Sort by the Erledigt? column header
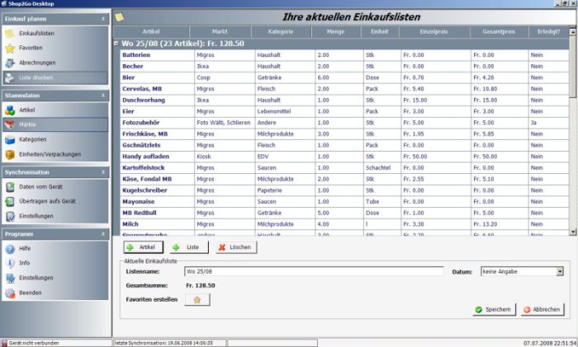578x347 pixels. click(x=548, y=31)
